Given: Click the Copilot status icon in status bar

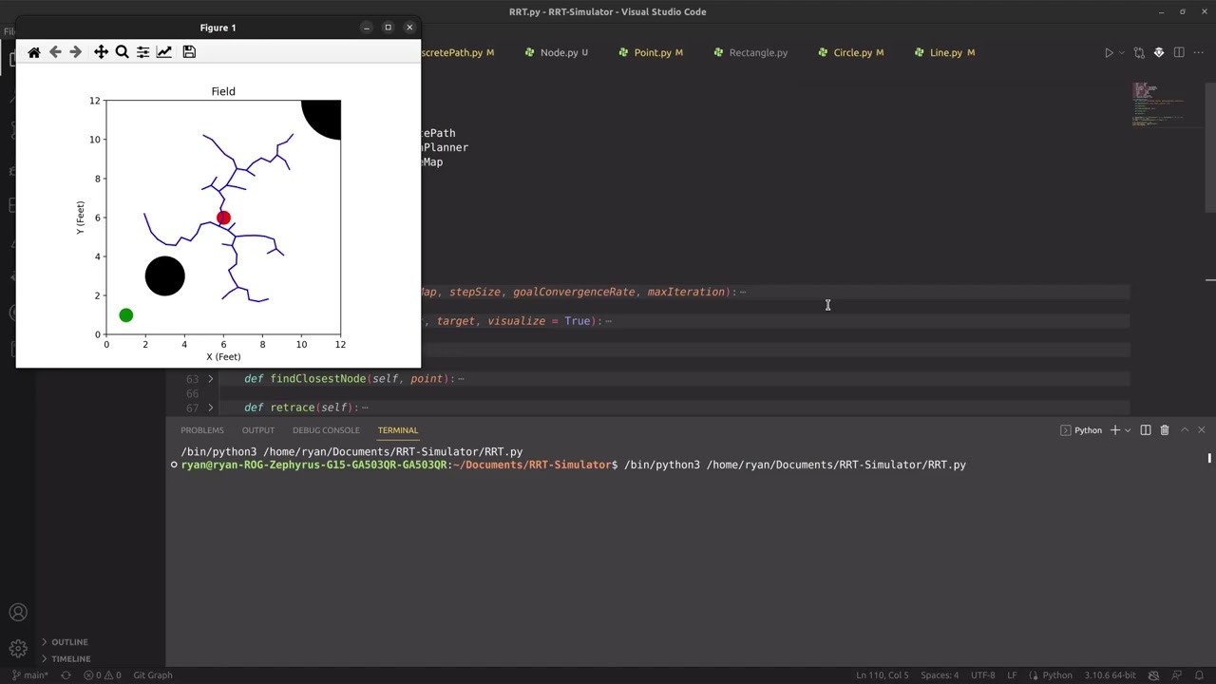Looking at the screenshot, I should (1153, 675).
